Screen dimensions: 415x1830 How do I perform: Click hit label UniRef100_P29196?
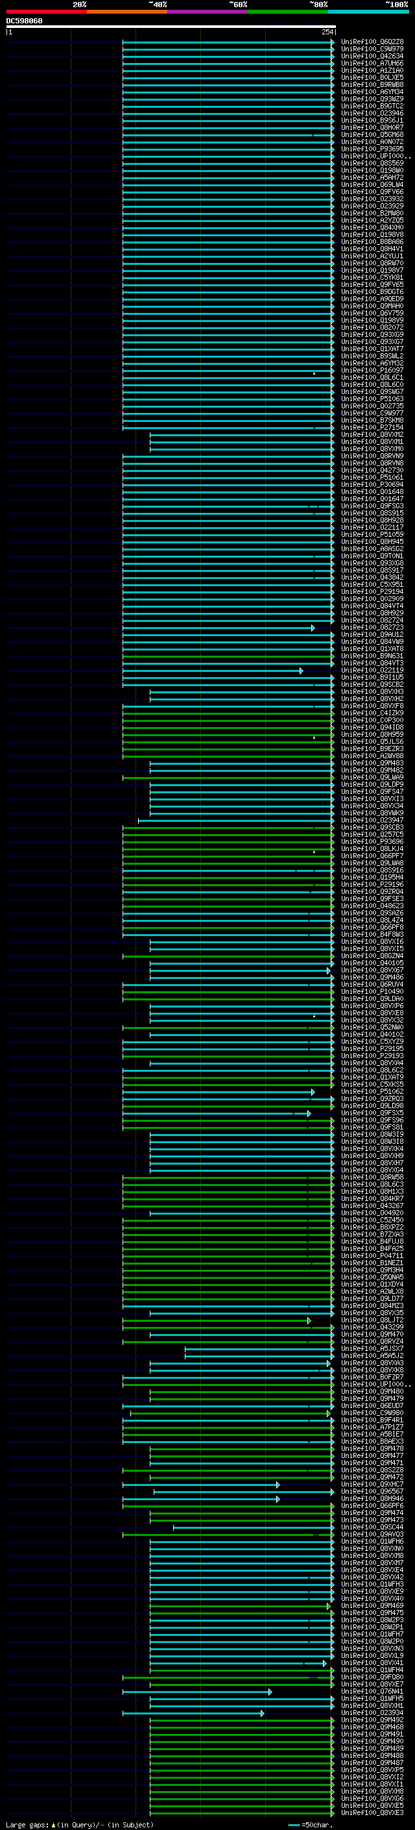[x=372, y=884]
